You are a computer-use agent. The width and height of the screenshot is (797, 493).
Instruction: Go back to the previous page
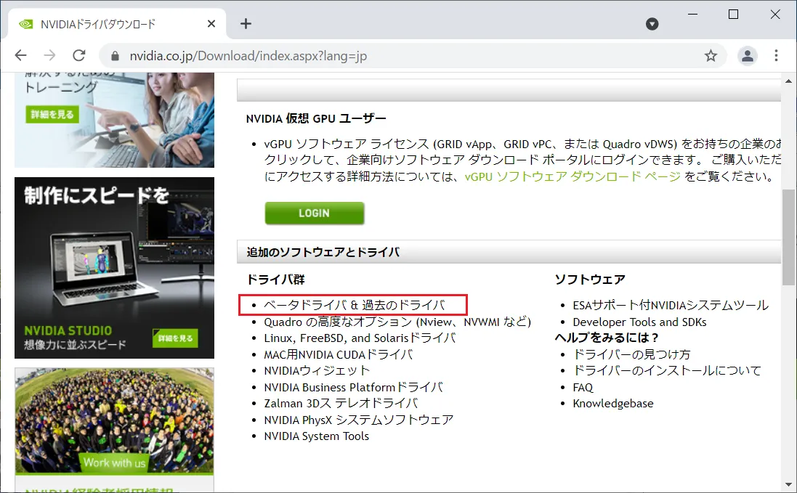pyautogui.click(x=21, y=55)
